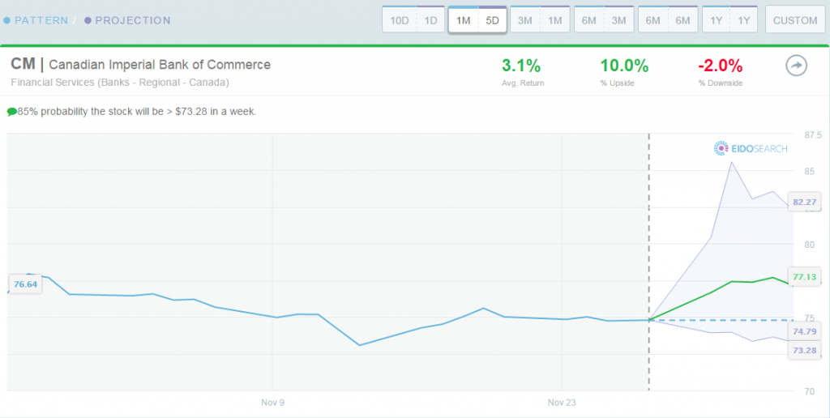Switch to 6M pattern 6M projection range
Image resolution: width=830 pixels, height=418 pixels.
pyautogui.click(x=668, y=20)
